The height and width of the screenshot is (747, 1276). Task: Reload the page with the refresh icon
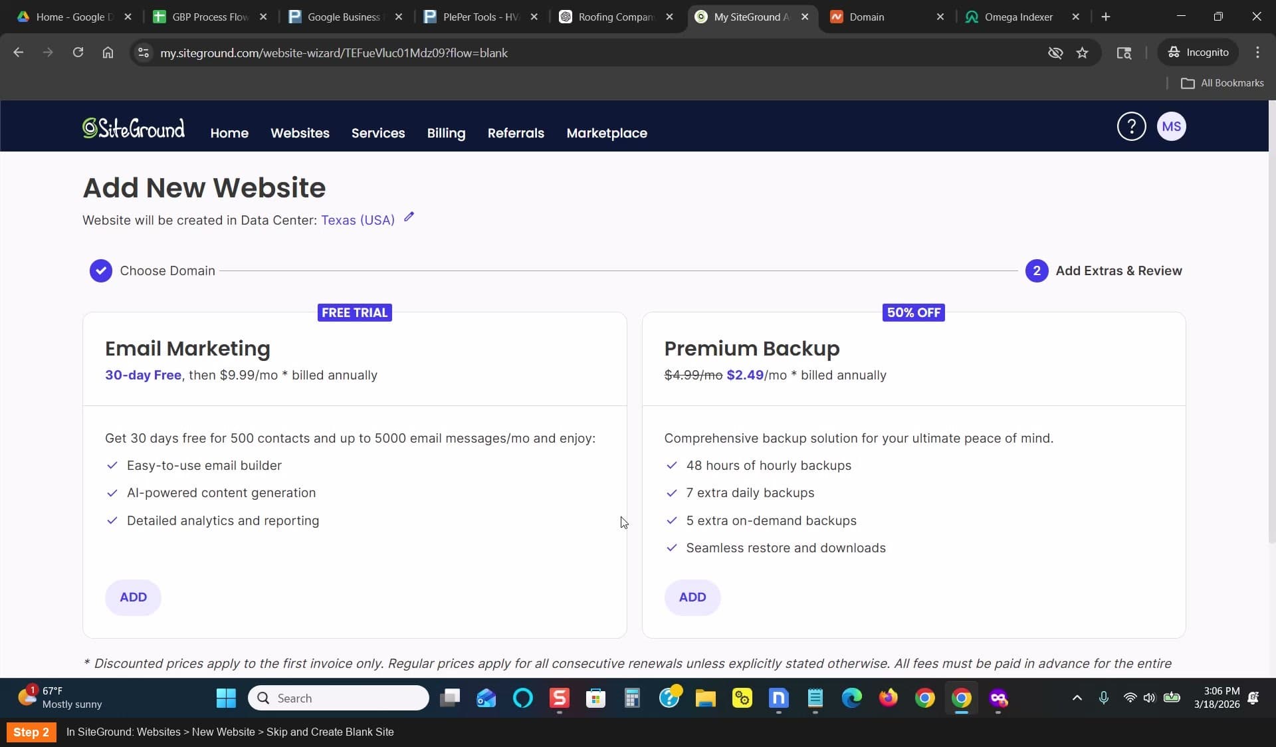tap(78, 53)
